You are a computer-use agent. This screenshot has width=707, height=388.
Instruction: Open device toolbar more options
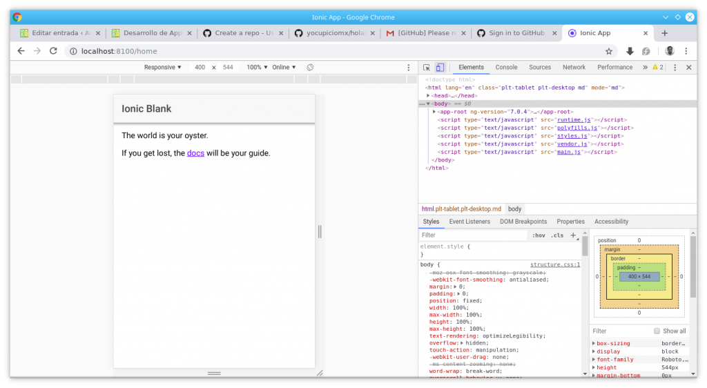409,68
